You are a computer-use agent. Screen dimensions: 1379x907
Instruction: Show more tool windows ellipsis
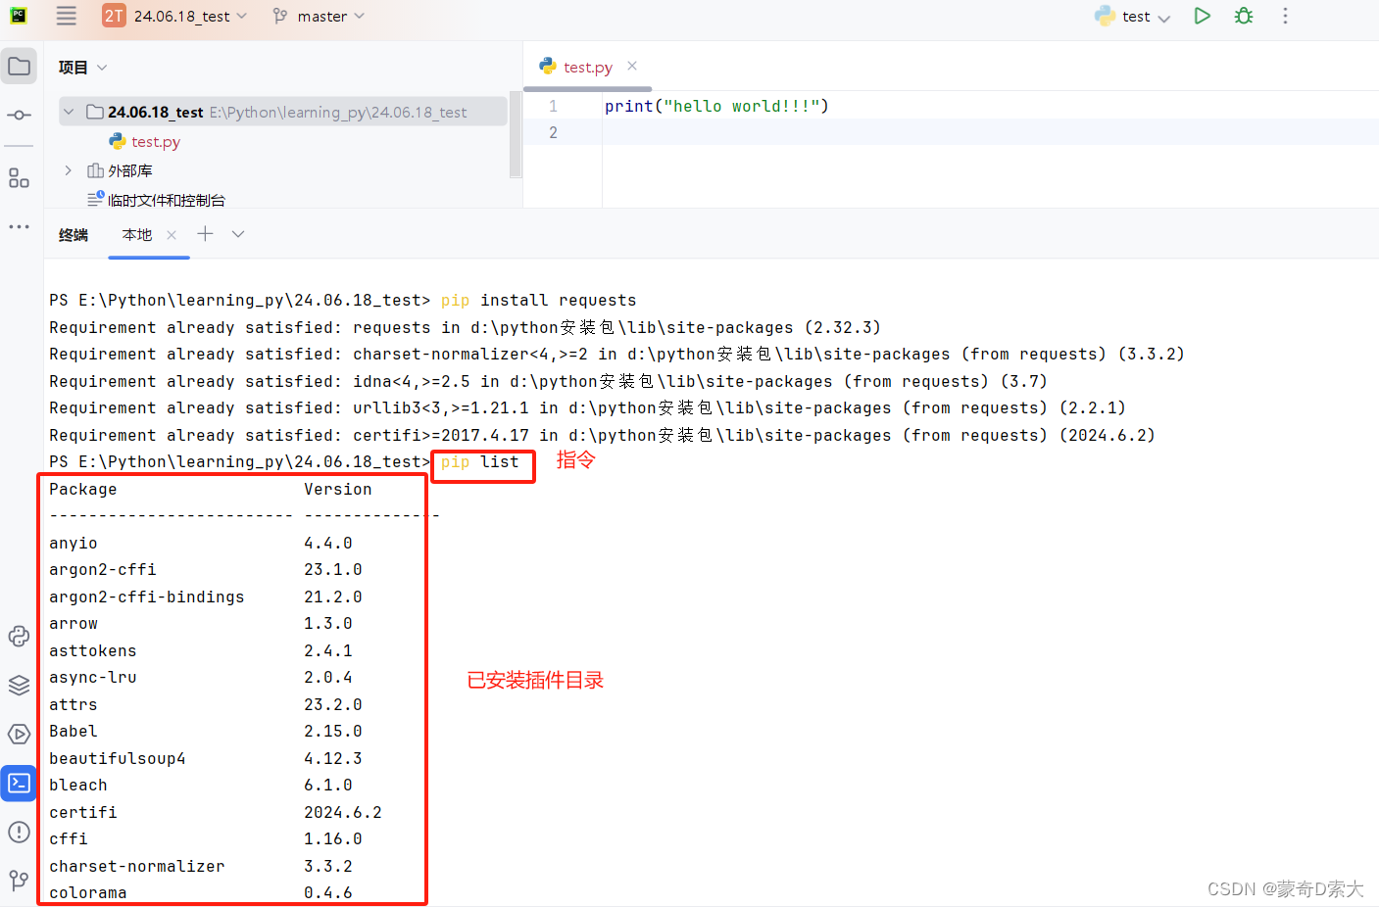19,226
